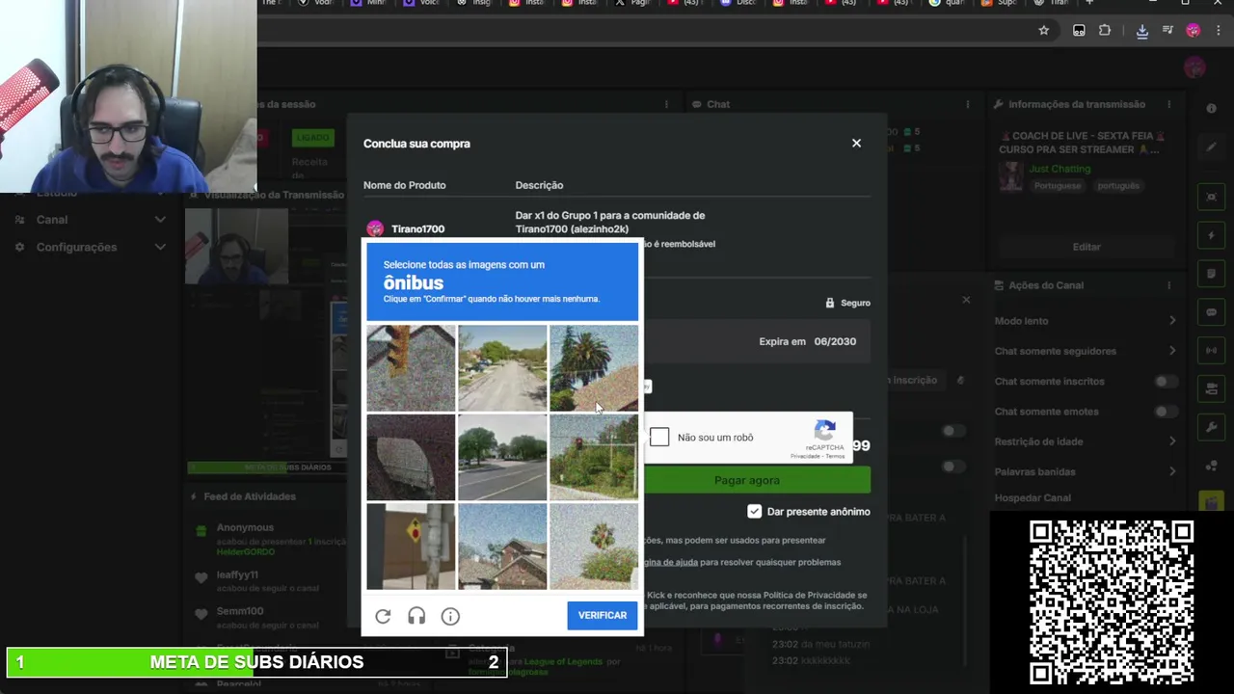
Task: Expand Restrição de idade option
Action: (1172, 441)
